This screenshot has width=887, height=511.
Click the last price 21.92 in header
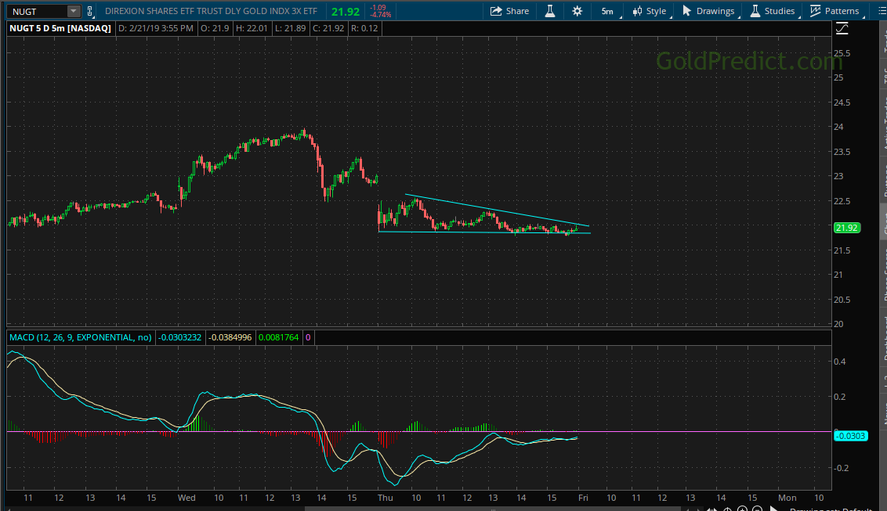(x=346, y=12)
